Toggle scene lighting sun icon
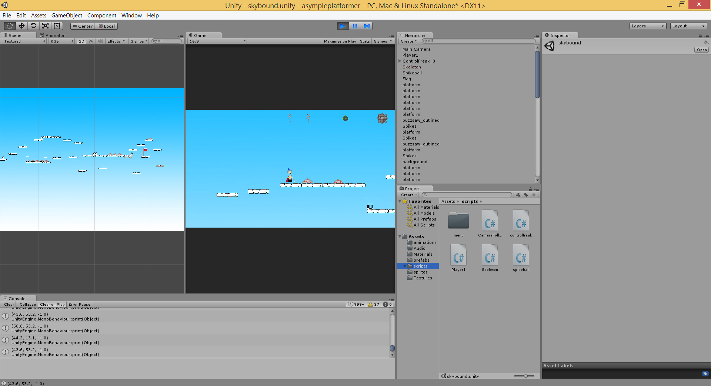 point(91,41)
